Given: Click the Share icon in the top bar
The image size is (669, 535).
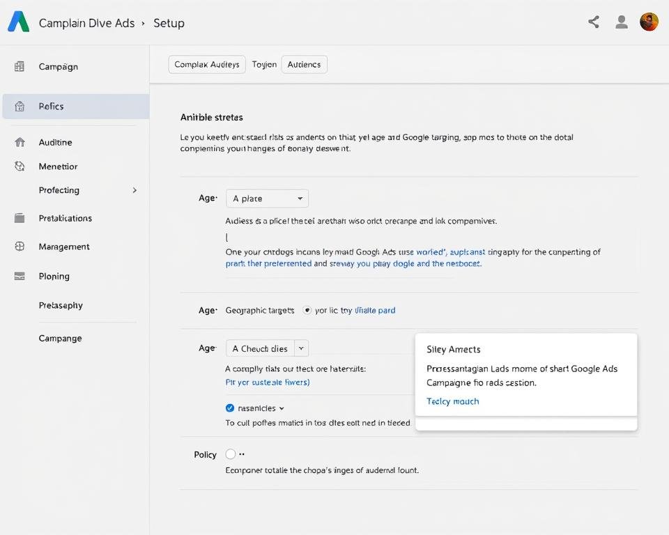Looking at the screenshot, I should (593, 22).
